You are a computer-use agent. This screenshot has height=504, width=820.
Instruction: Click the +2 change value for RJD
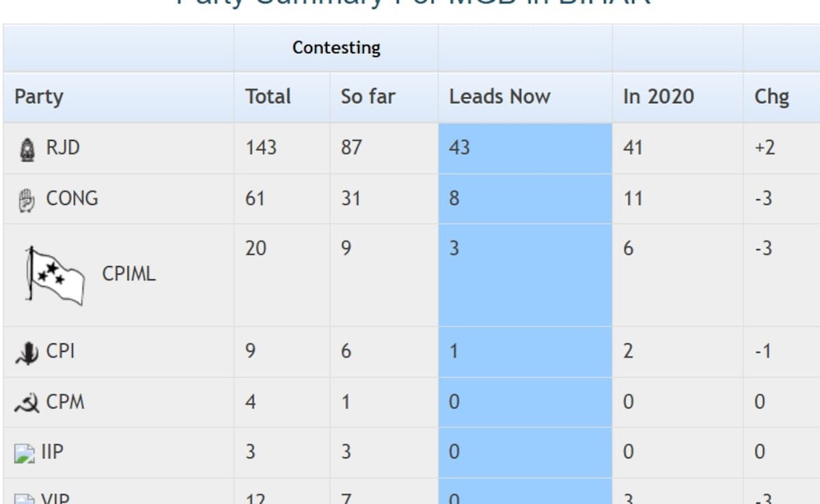(x=765, y=148)
